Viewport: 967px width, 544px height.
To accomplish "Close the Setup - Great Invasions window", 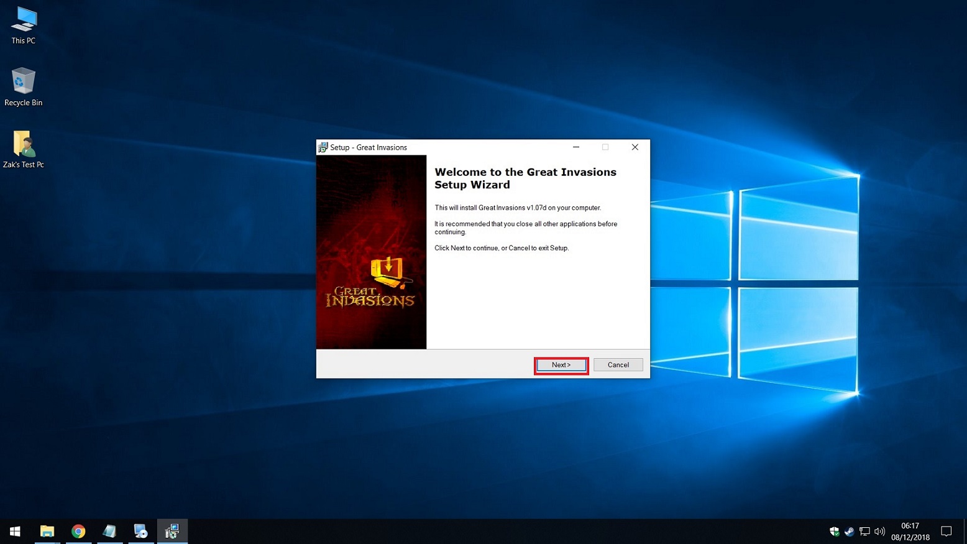I will click(635, 147).
